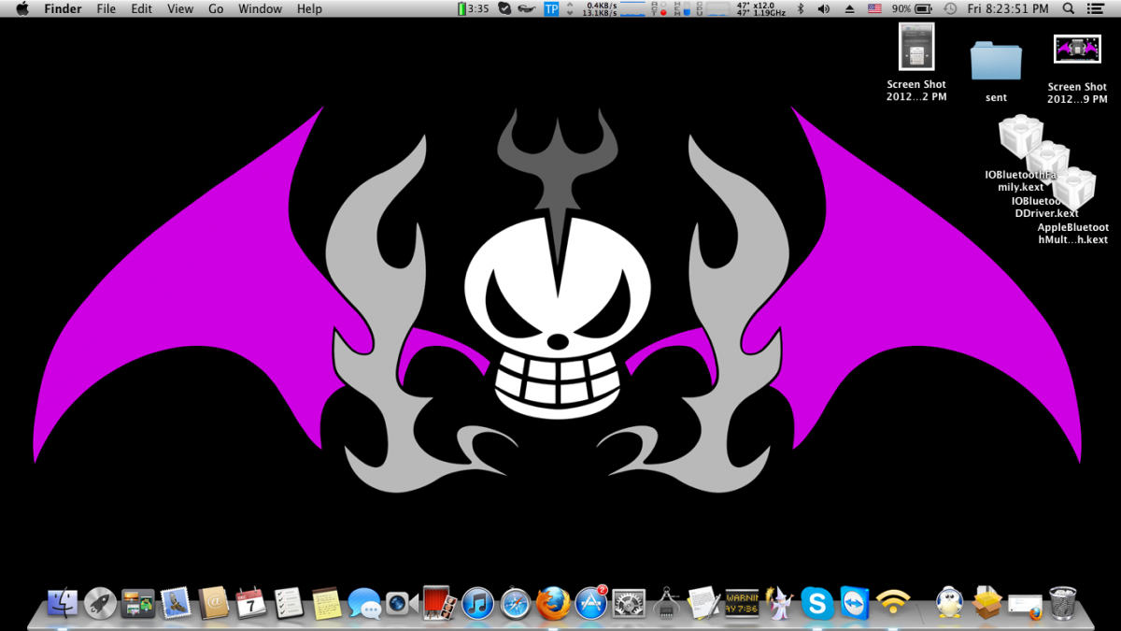
Task: Open Safari compass icon in dock
Action: click(x=516, y=603)
